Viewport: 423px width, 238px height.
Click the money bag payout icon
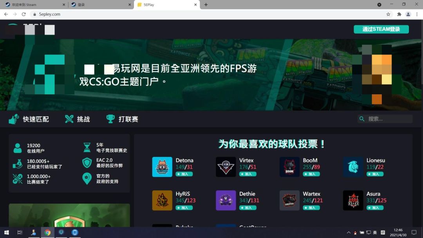(18, 164)
